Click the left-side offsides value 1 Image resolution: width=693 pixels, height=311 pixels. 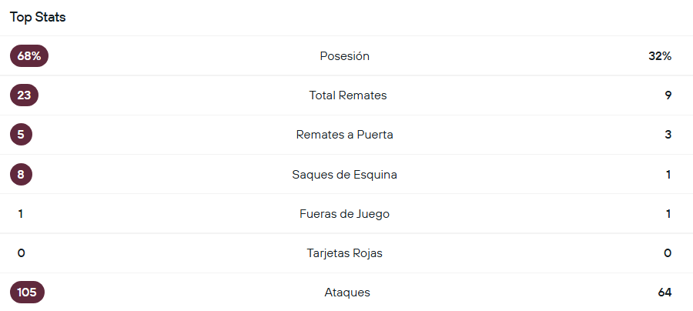pyautogui.click(x=21, y=214)
